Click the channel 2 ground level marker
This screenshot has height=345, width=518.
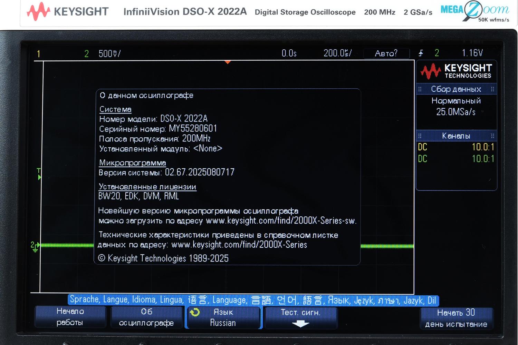click(x=35, y=246)
